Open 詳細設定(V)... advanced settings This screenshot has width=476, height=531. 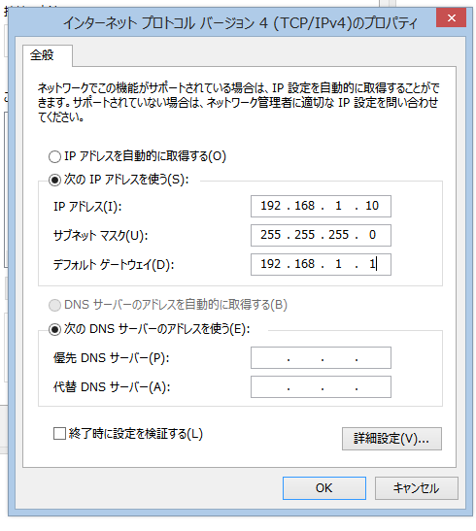tap(391, 439)
